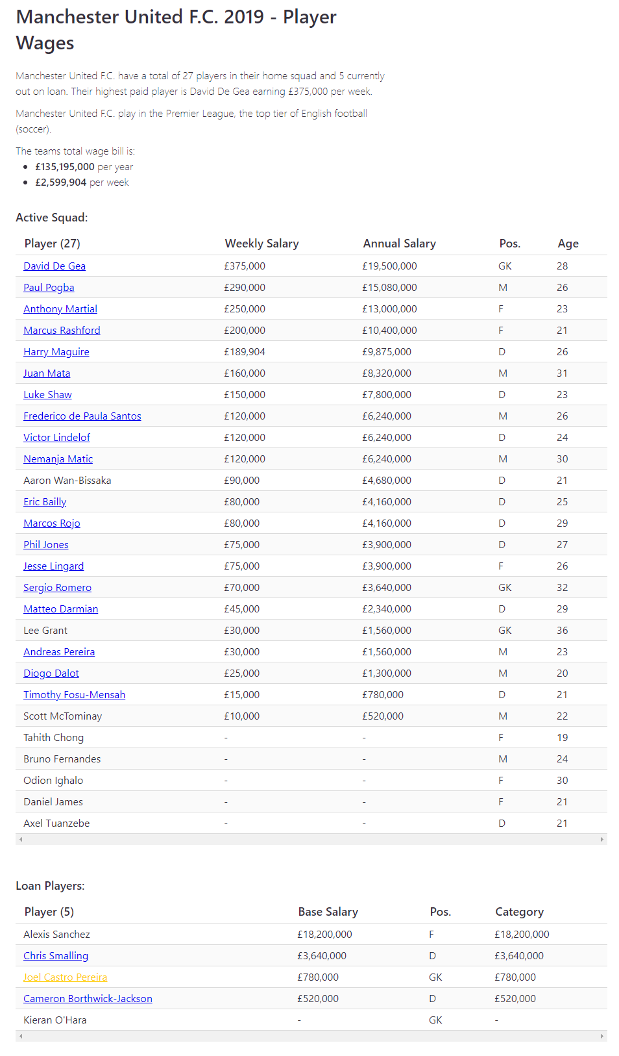Click the Category column header
The image size is (619, 1056).
519,912
